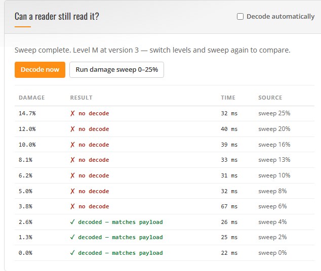Click the 10.0% damage cell
This screenshot has height=271, width=321.
(27, 145)
